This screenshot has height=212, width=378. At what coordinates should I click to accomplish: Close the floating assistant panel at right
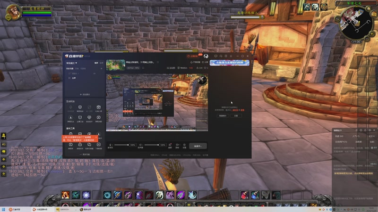(x=374, y=130)
